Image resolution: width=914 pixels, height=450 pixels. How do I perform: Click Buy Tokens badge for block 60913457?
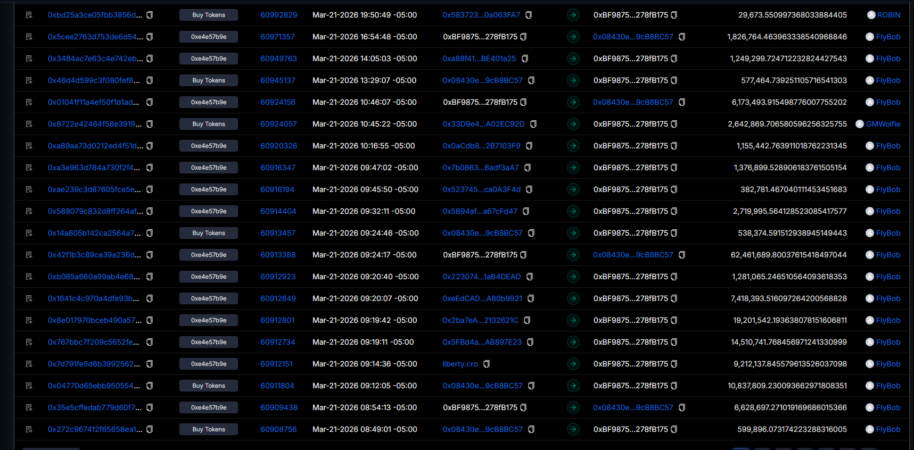click(x=209, y=233)
